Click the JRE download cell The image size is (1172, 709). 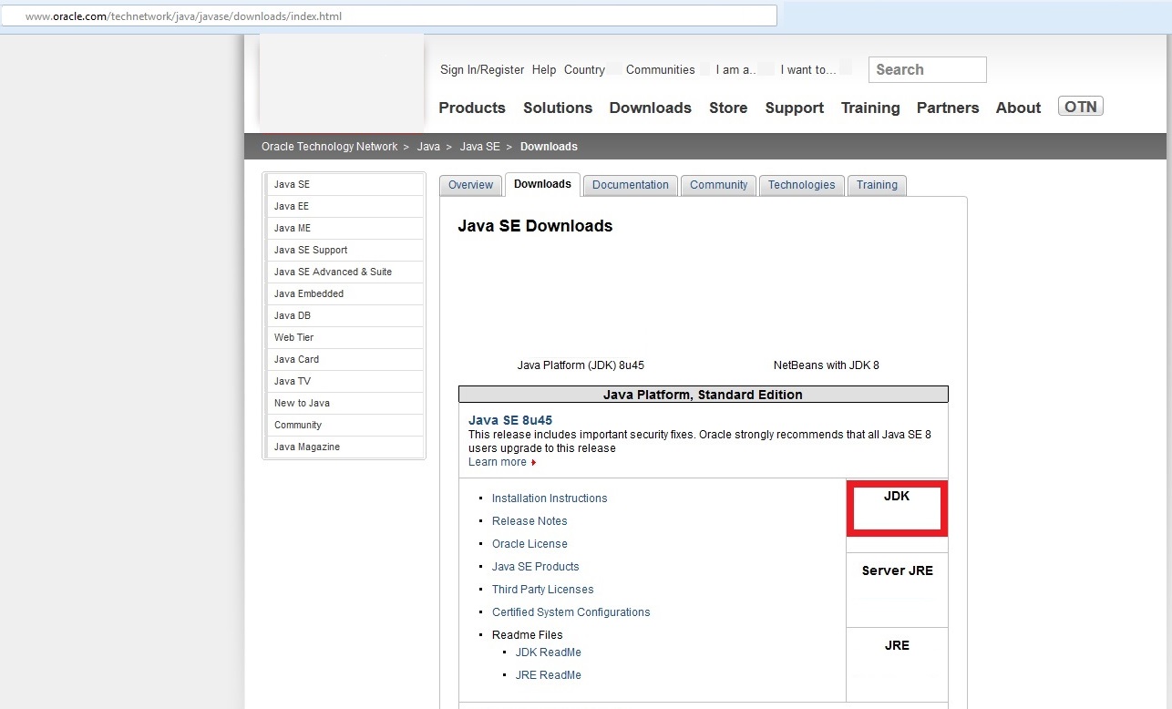coord(897,664)
